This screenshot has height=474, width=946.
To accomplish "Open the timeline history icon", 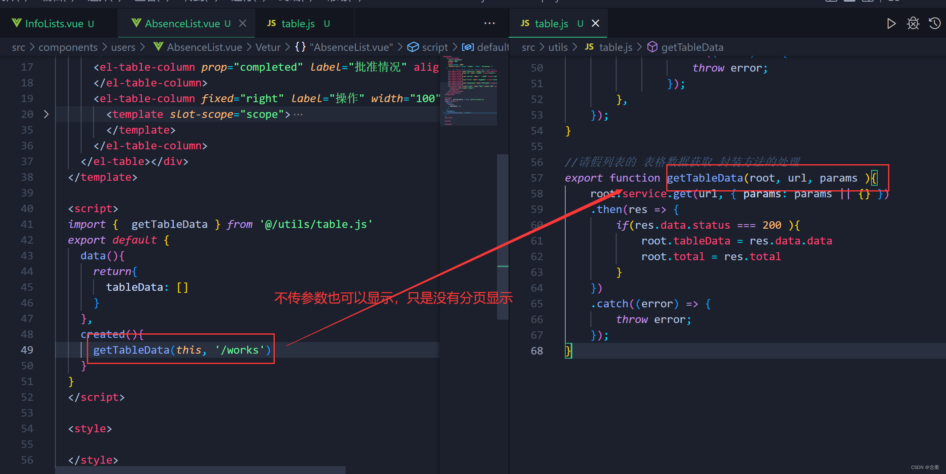I will [935, 24].
